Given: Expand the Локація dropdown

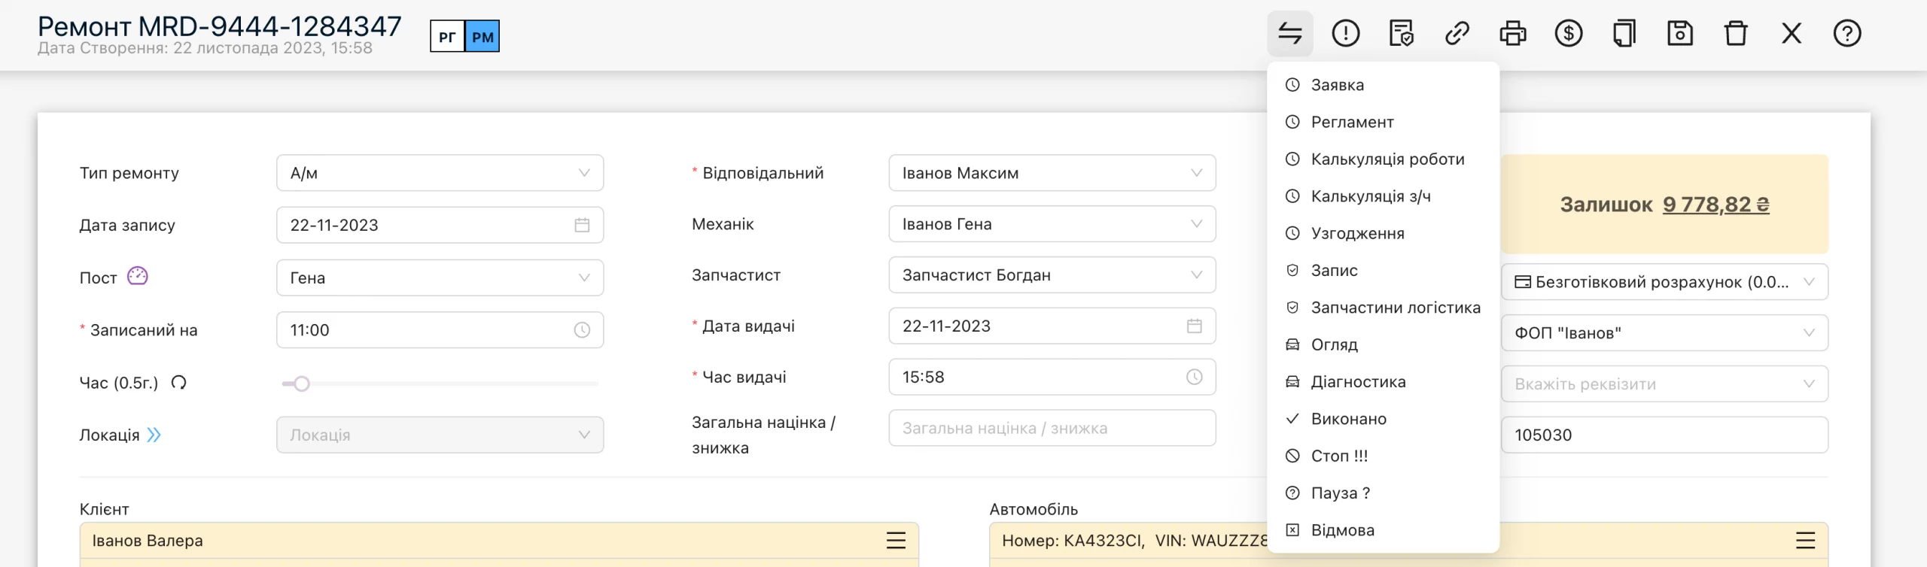Looking at the screenshot, I should click(440, 435).
